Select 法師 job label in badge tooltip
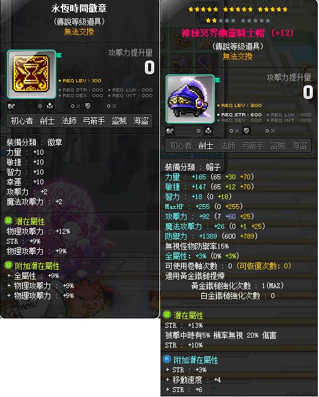319x397 pixels. pyautogui.click(x=69, y=121)
